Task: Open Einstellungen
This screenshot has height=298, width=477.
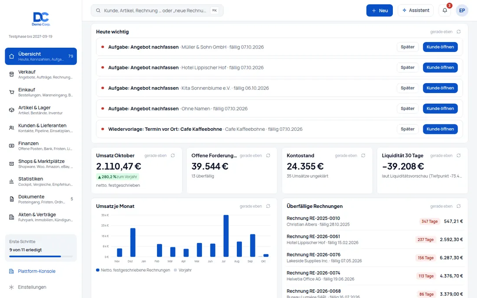Action: (x=32, y=287)
